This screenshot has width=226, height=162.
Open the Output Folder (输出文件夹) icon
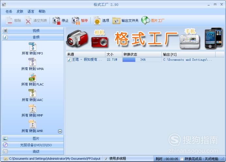(x=116, y=21)
